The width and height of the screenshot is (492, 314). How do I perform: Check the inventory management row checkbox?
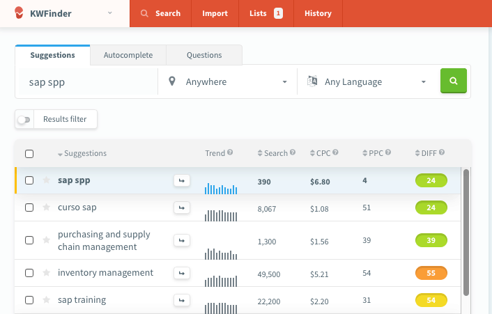click(x=29, y=273)
